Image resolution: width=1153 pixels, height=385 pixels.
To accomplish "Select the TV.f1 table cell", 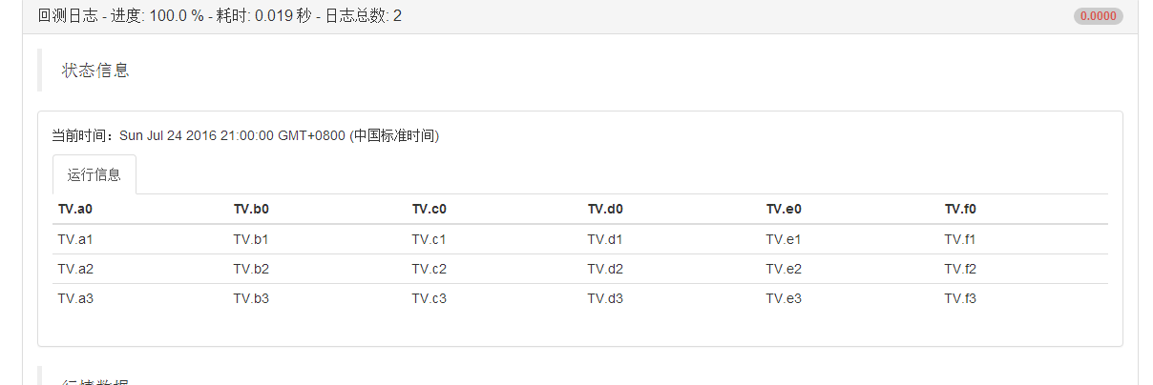I will 960,239.
